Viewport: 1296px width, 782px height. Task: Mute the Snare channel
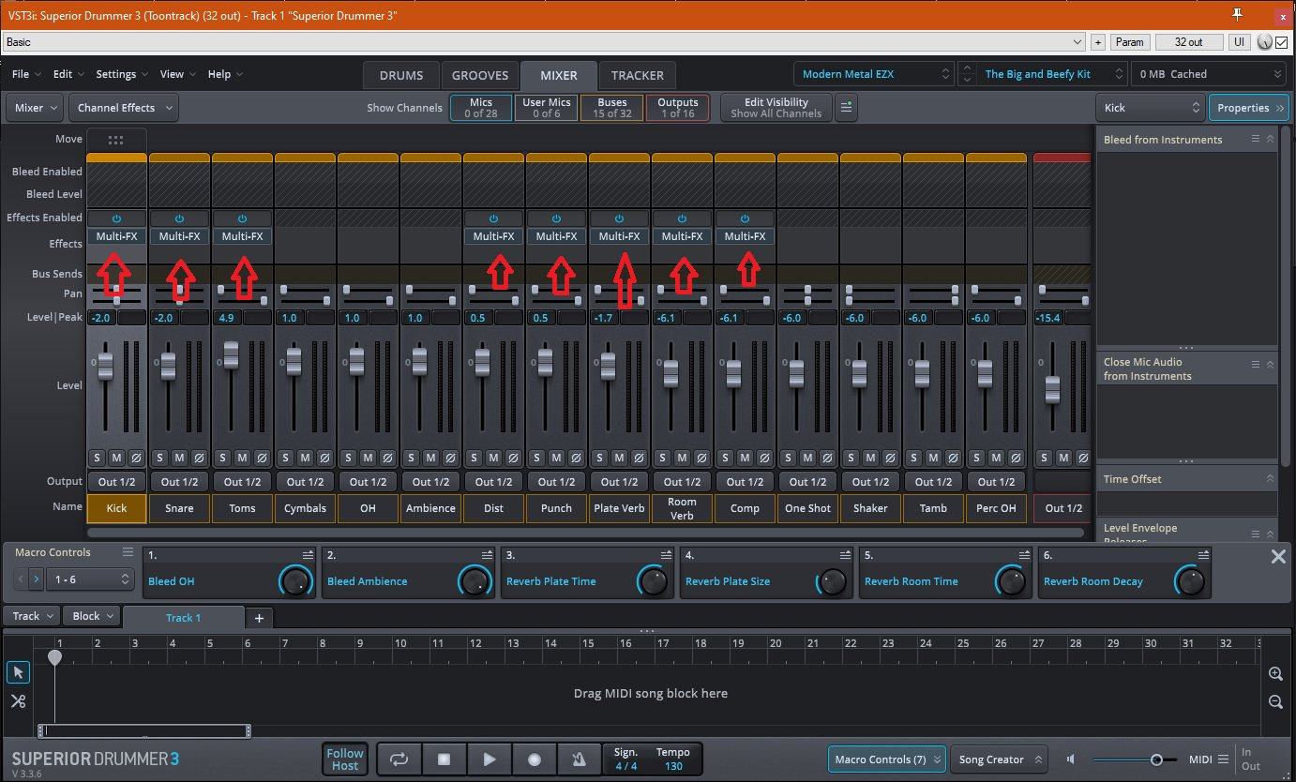179,458
